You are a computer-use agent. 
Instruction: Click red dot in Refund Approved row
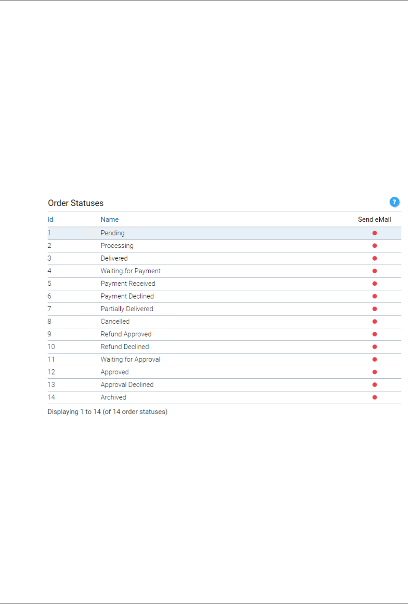374,334
